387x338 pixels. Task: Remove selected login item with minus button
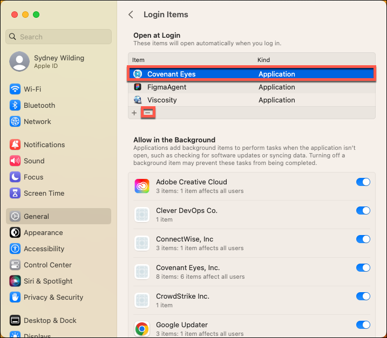tap(148, 113)
